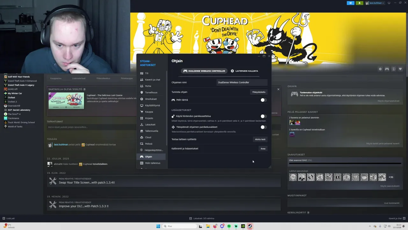
Task: Open Helppokäyttötoi... settings section
Action: coord(151,150)
